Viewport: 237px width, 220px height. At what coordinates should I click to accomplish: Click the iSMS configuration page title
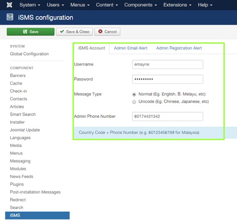[x=45, y=17]
